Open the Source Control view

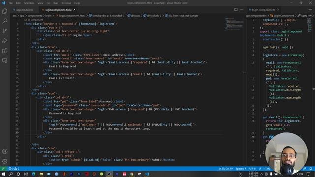point(5,30)
